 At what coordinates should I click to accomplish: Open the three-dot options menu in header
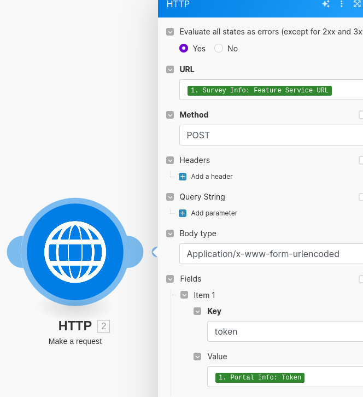coord(342,4)
